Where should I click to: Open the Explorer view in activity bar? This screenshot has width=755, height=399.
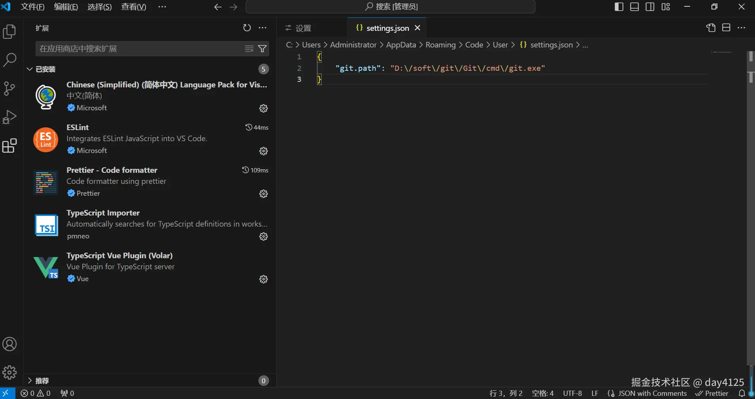click(9, 32)
